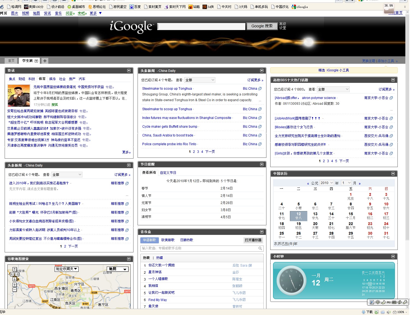Open the 'Police complete probe into Rio Tinto' headline
Image resolution: width=410 pixels, height=315 pixels.
[x=169, y=144]
